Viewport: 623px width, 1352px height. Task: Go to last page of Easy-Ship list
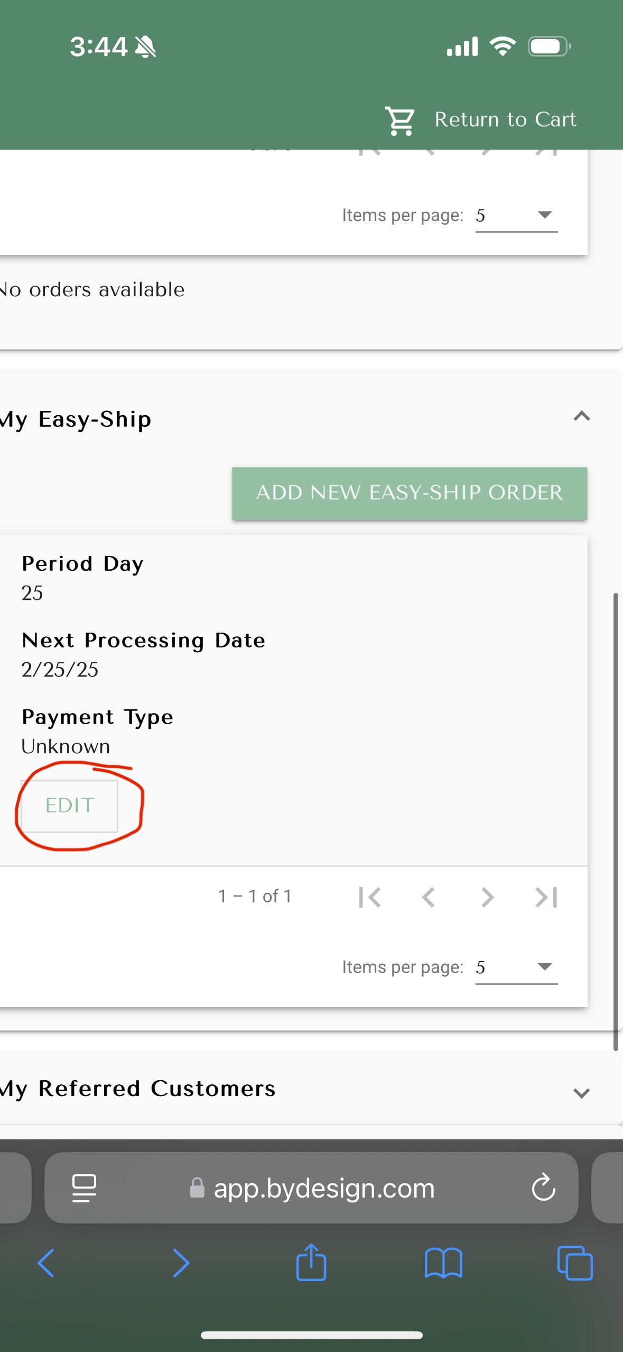coord(546,897)
